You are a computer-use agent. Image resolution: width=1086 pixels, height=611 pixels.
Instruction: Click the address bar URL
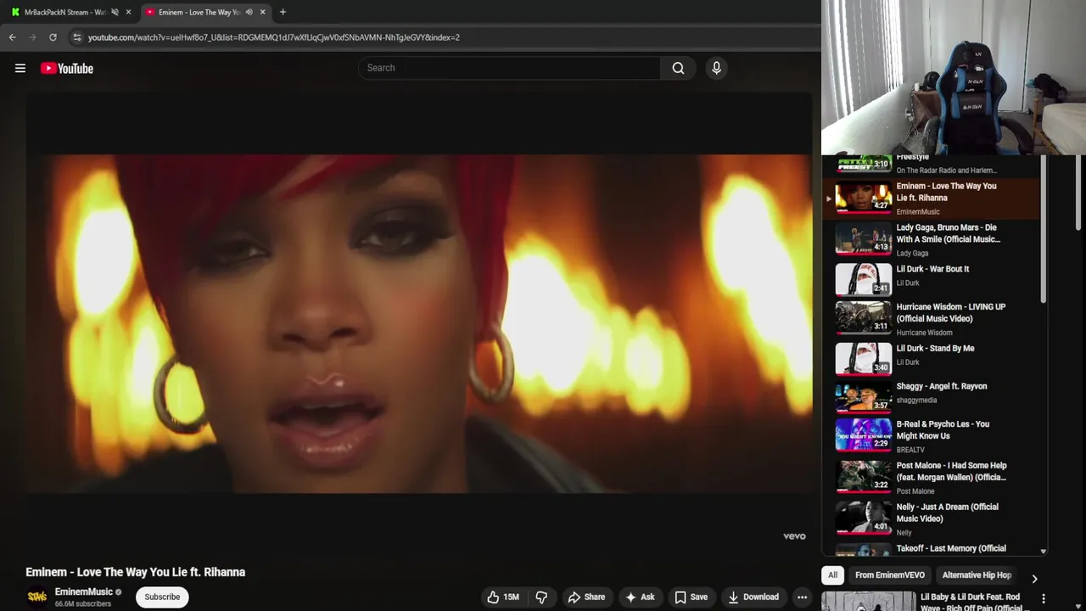[274, 37]
